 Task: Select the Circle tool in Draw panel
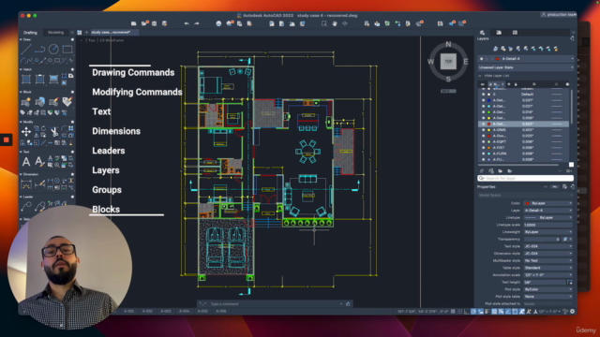53,49
